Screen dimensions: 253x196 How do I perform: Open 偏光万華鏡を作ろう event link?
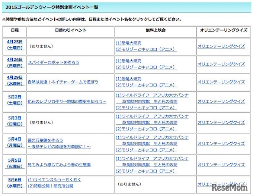coord(59,143)
